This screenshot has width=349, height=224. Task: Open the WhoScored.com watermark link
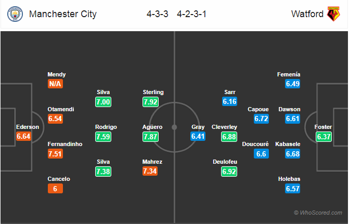318,213
